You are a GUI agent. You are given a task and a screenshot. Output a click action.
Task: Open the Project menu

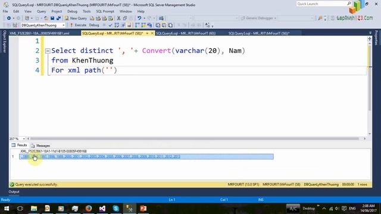click(57, 11)
